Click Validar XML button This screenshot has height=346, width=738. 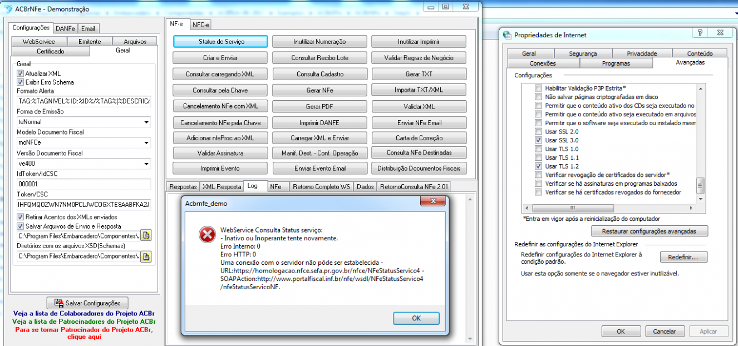(x=419, y=106)
